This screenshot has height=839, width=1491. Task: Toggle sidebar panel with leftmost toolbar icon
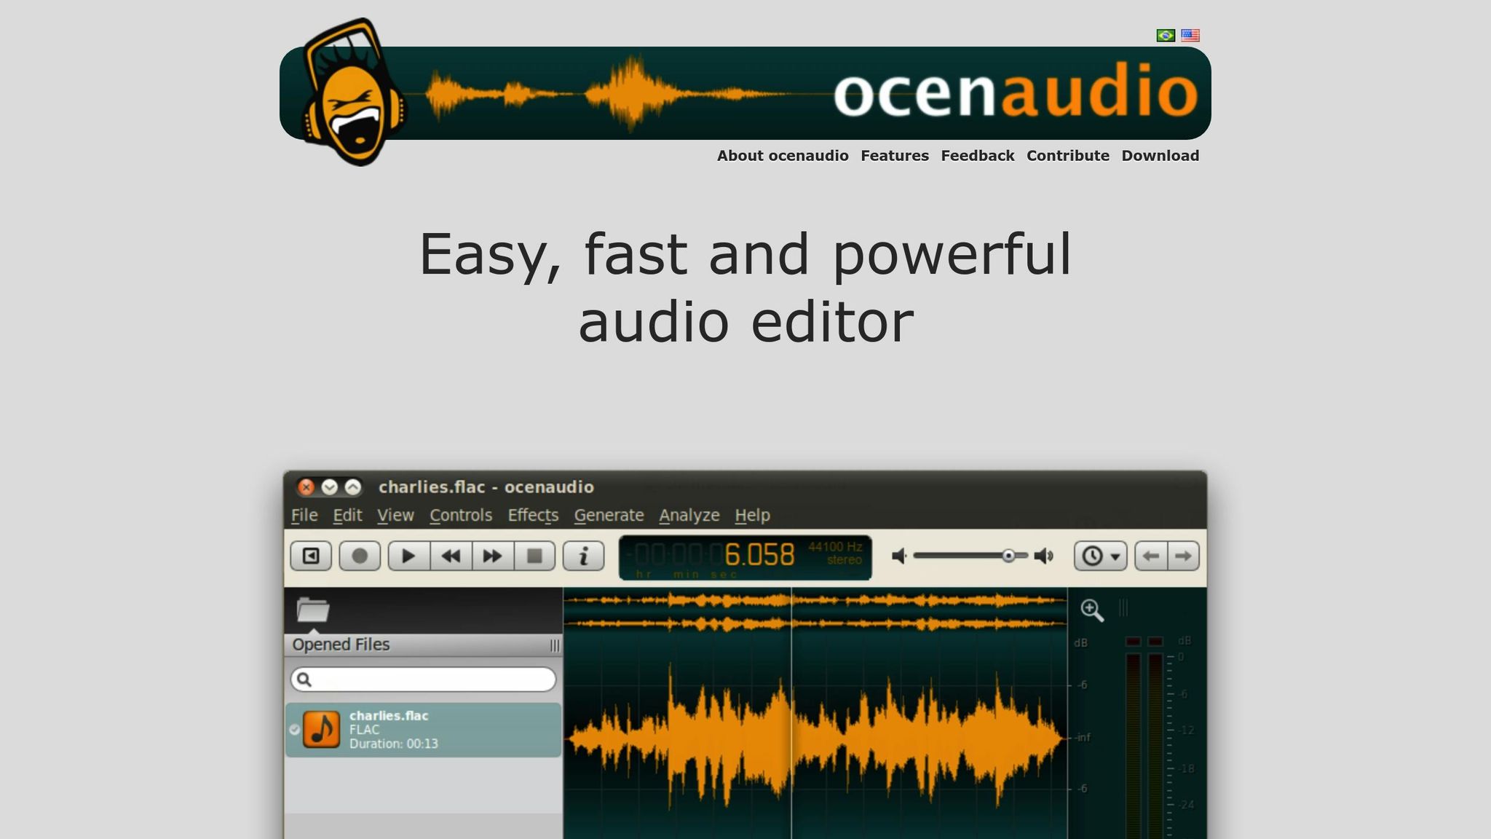[311, 556]
